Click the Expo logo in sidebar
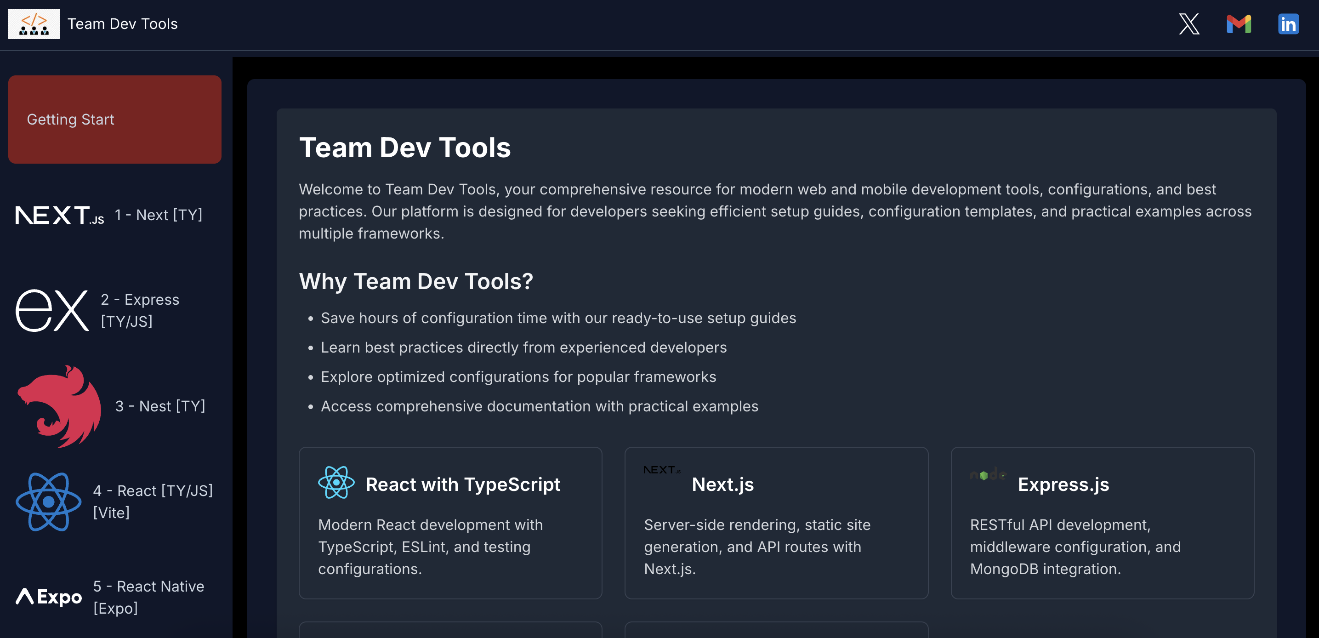The height and width of the screenshot is (638, 1319). pos(49,597)
